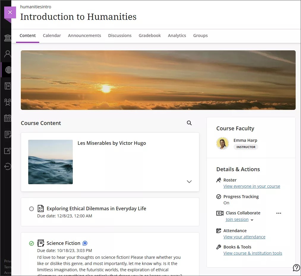This screenshot has width=301, height=276.
Task: Click View your attendance link
Action: pyautogui.click(x=244, y=237)
